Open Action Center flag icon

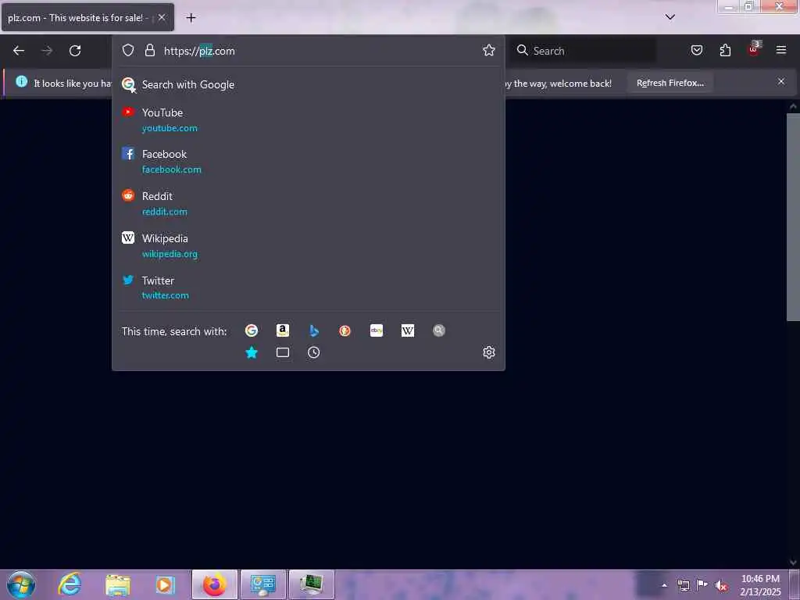pos(702,584)
